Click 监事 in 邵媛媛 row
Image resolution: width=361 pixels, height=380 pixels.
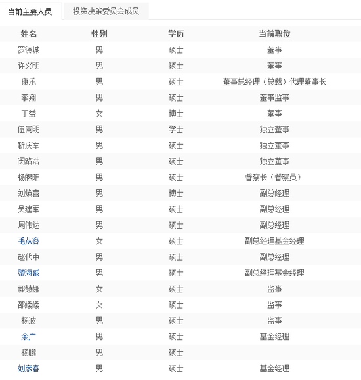pos(274,305)
